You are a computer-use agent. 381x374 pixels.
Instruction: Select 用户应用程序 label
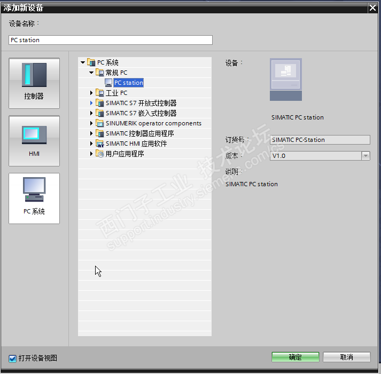(125, 154)
